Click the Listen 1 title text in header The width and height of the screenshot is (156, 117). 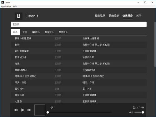32,16
